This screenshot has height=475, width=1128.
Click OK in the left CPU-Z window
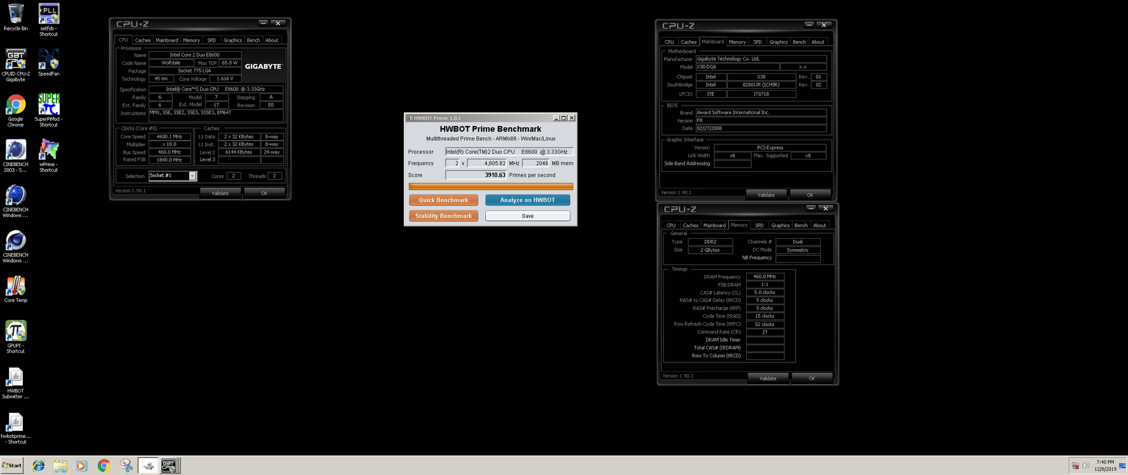coord(264,193)
